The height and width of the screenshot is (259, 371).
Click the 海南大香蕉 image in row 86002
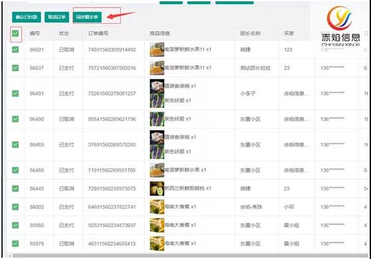(x=157, y=207)
